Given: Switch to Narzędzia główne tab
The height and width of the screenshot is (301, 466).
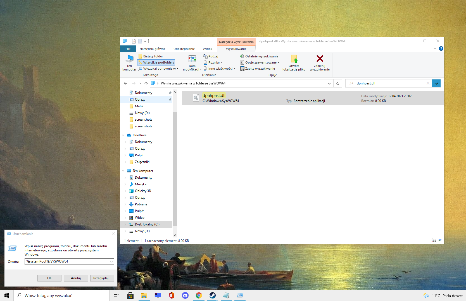Looking at the screenshot, I should 153,49.
